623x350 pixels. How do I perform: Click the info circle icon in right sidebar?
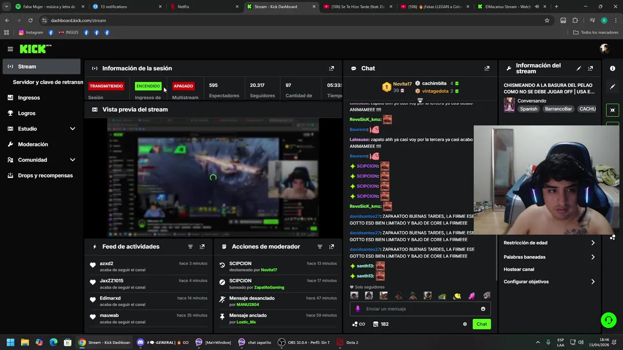[x=612, y=69]
